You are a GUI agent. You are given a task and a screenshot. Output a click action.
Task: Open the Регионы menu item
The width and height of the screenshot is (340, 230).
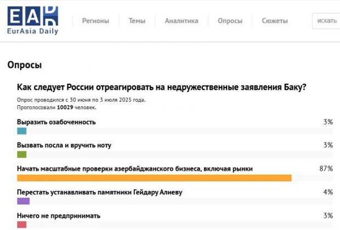[95, 21]
